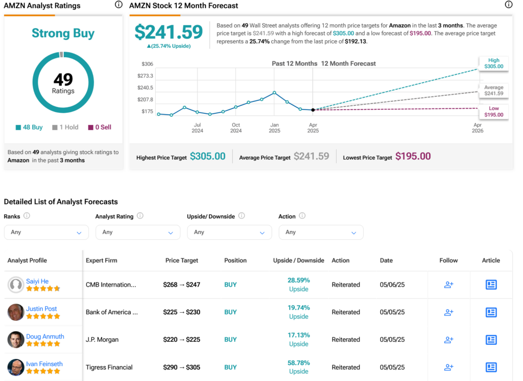Viewport: 523px width, 381px height.
Task: Click the Strong Buy consensus label
Action: tap(63, 33)
